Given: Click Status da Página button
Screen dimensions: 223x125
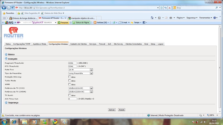Looking at the screenshot, I should click(x=81, y=22).
